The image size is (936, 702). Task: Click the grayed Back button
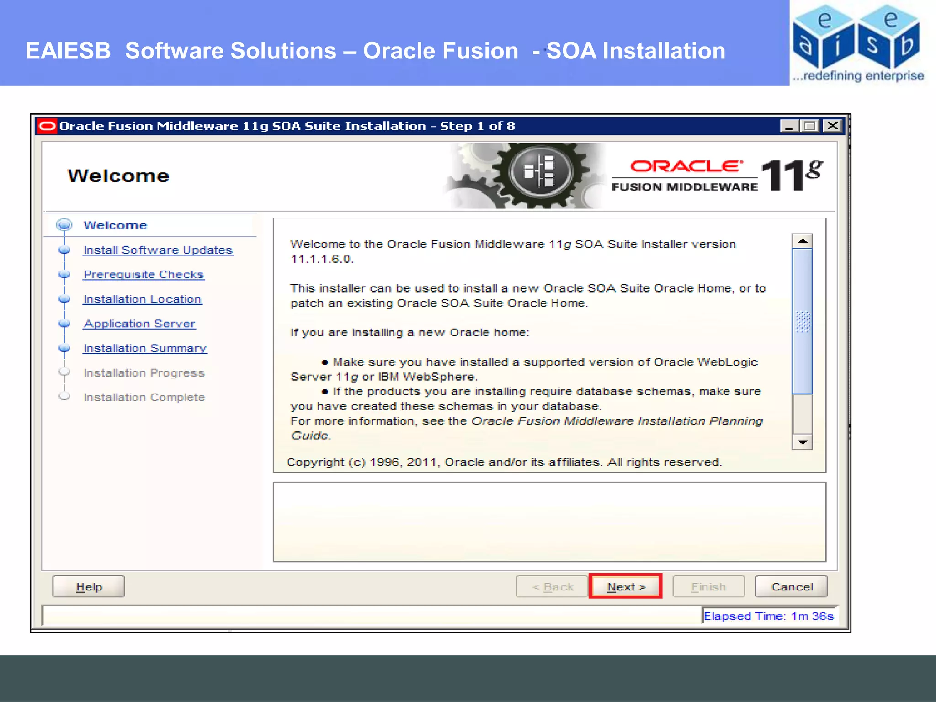(552, 586)
